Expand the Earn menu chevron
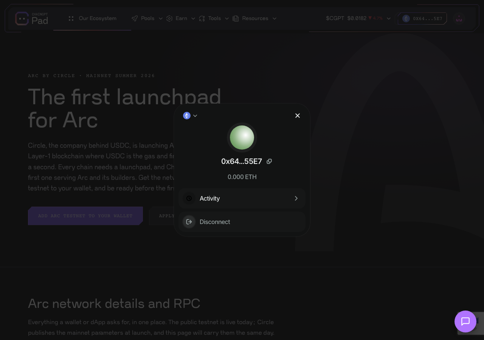 click(193, 19)
